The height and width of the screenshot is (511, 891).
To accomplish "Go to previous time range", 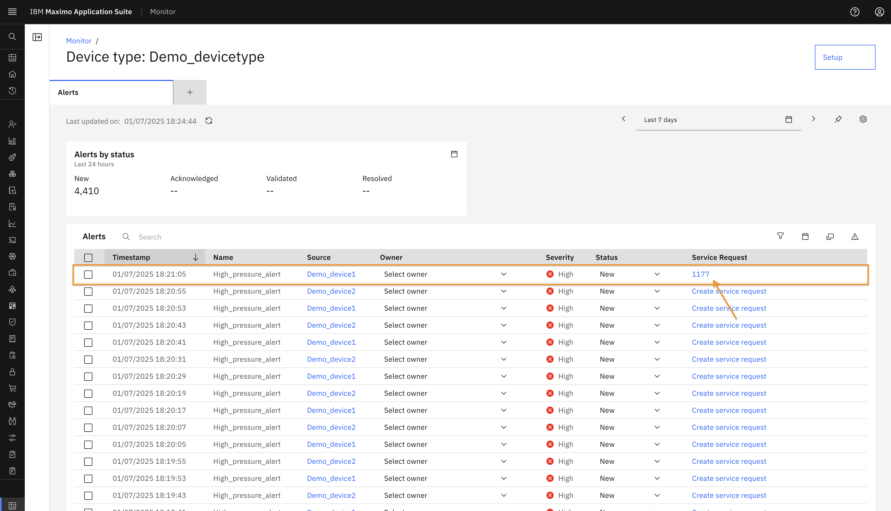I will click(x=624, y=119).
